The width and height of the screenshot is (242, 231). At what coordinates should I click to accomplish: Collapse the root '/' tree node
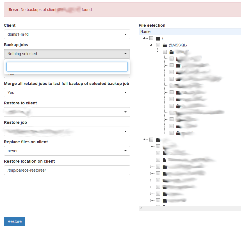144,38
